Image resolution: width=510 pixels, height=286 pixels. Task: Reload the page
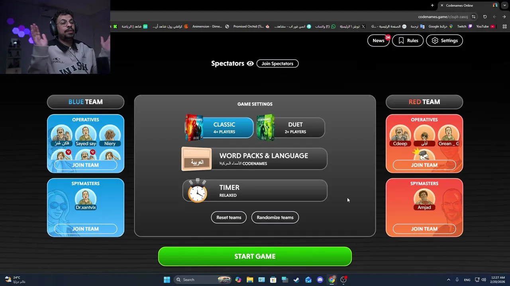(x=485, y=17)
